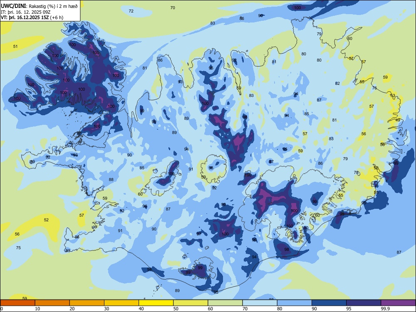Click the legend tick label 10
The width and height of the screenshot is (416, 312).
(37, 309)
